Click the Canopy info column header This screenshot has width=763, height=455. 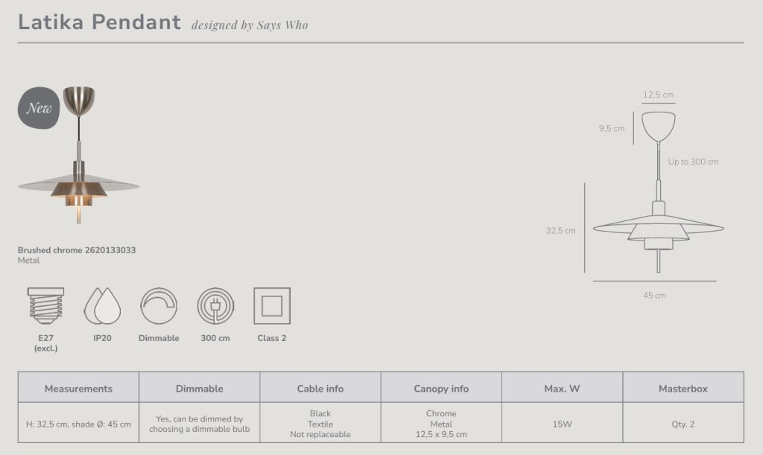(441, 387)
